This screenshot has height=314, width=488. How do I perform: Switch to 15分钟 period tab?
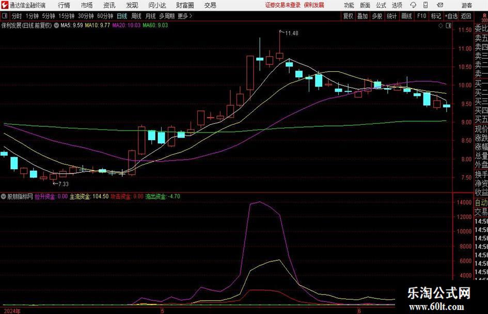[66, 16]
